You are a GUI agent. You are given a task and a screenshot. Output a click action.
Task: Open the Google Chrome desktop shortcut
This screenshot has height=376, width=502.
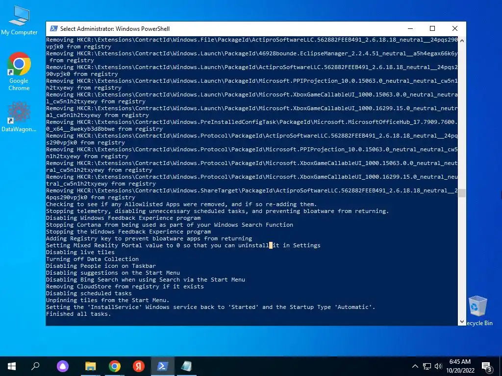click(x=19, y=71)
